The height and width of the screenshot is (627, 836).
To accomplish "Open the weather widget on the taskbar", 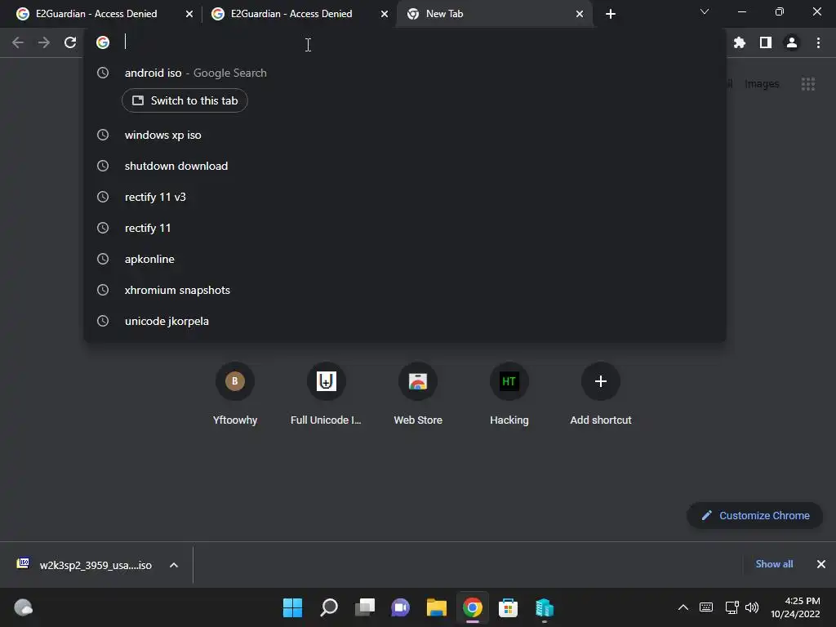I will click(23, 607).
